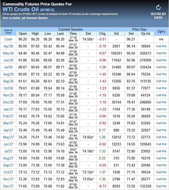
Task: Click the Refresh Data circular arrow icon
Action: pyautogui.click(x=158, y=8)
